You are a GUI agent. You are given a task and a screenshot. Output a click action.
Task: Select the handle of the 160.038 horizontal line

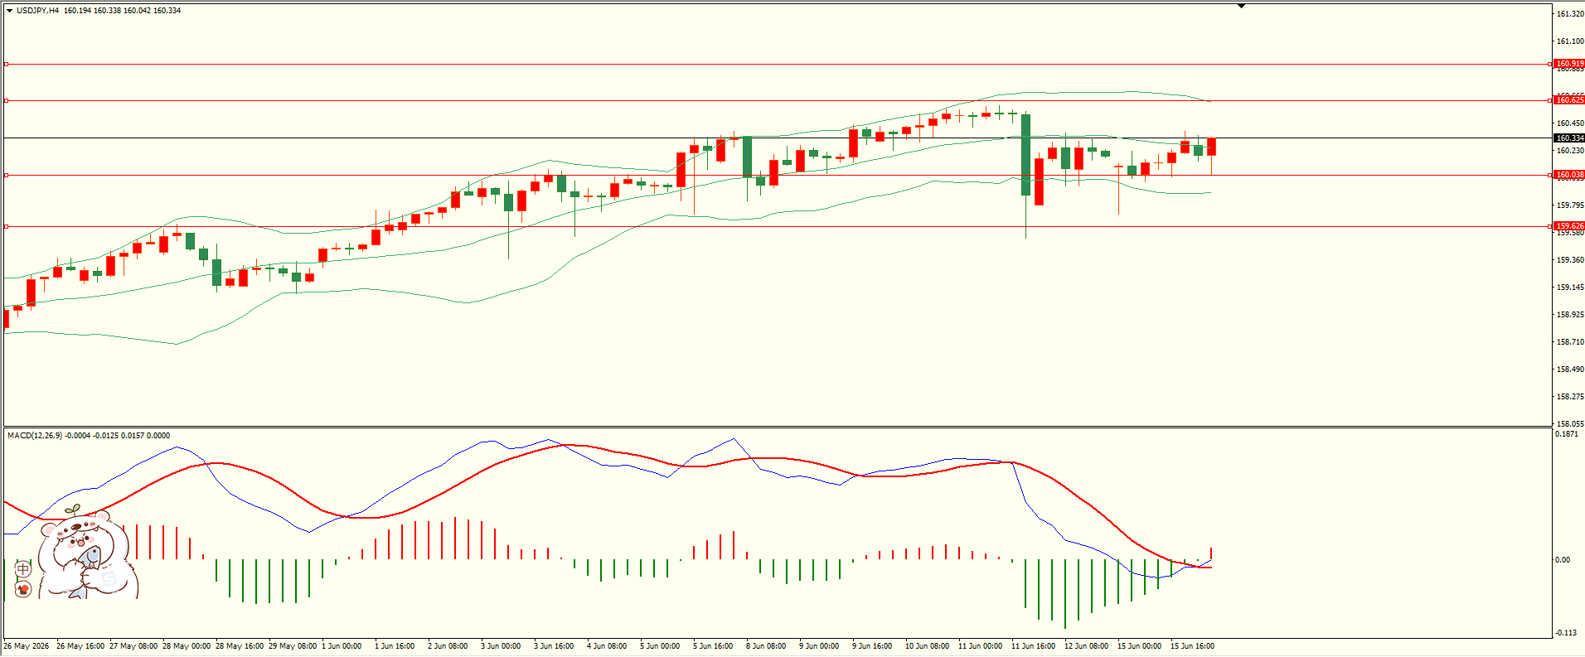point(7,175)
